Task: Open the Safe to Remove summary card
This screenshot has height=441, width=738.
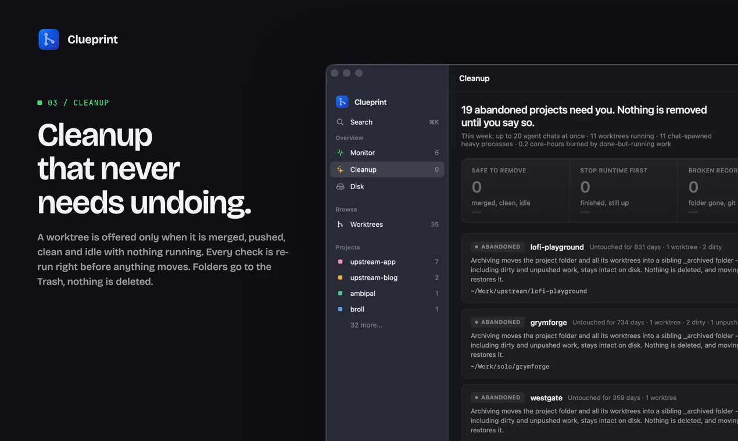Action: [515, 191]
